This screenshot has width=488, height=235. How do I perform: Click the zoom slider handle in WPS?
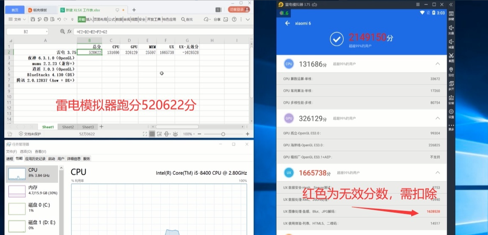pos(223,134)
